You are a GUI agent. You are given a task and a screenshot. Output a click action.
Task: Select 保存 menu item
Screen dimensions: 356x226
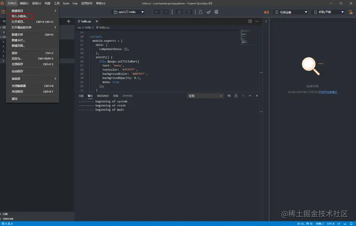tap(32, 53)
